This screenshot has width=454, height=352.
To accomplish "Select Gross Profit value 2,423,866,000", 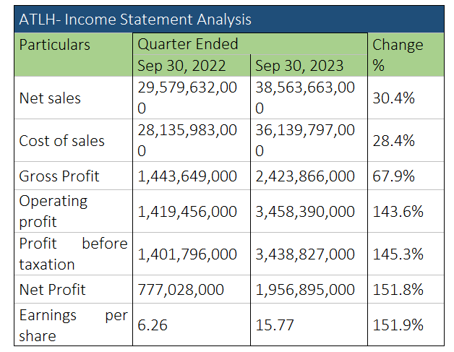I will pos(305,176).
